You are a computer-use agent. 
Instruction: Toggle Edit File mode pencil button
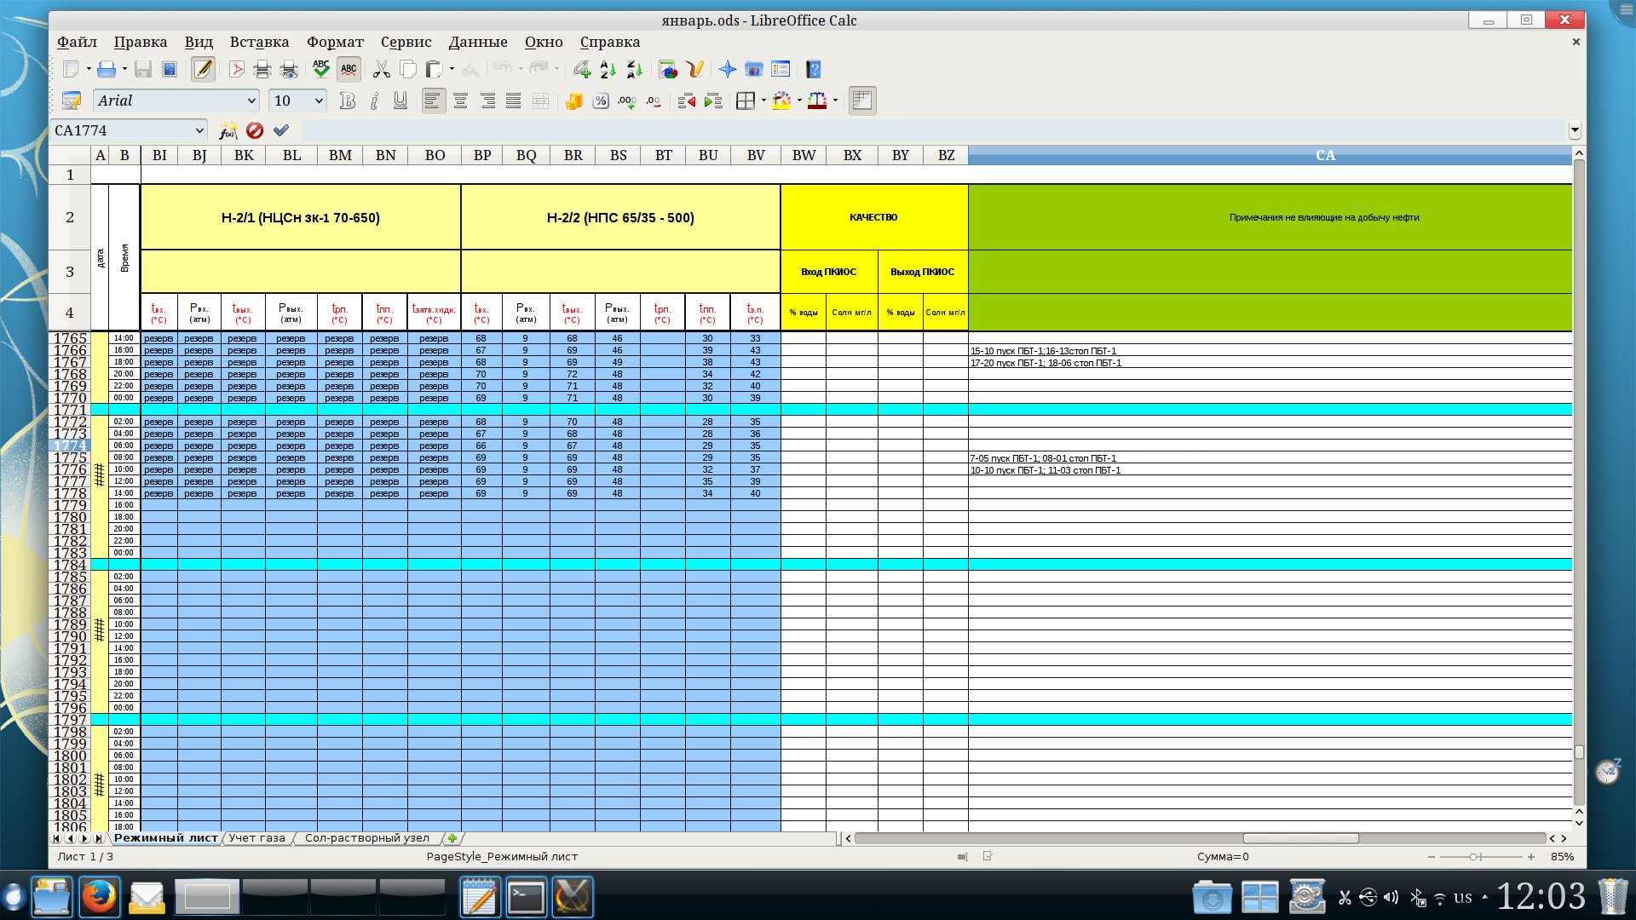point(203,70)
